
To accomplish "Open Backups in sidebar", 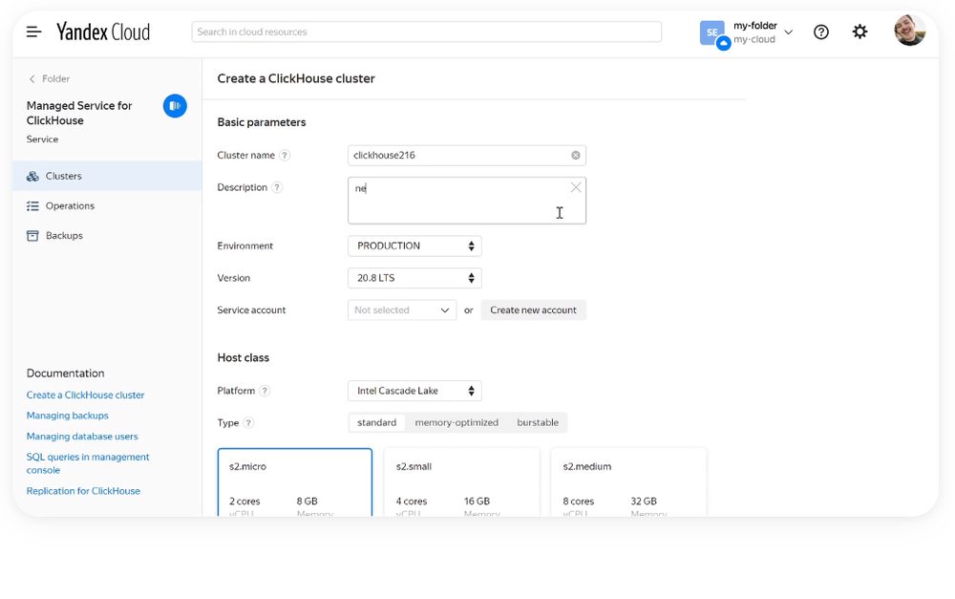I will click(107, 236).
